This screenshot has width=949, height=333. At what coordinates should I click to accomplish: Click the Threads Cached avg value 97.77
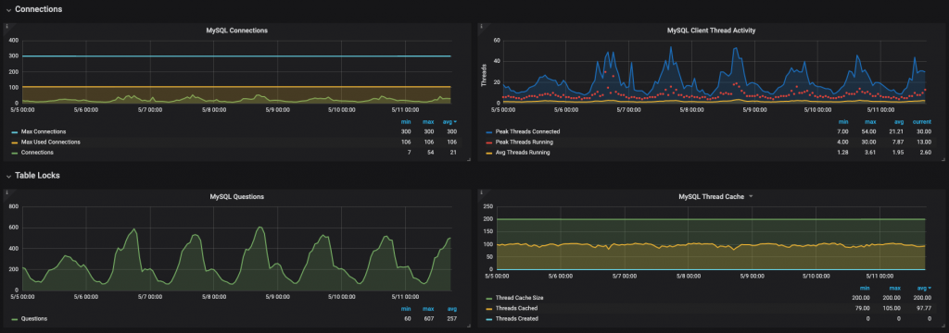924,308
